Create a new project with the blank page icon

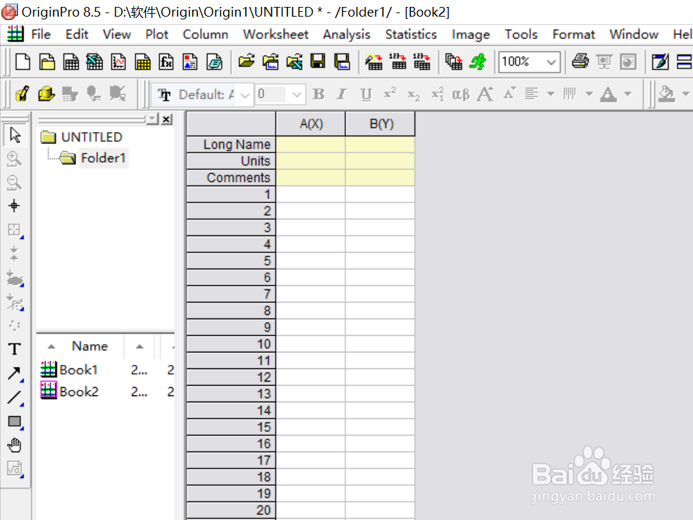pos(23,62)
